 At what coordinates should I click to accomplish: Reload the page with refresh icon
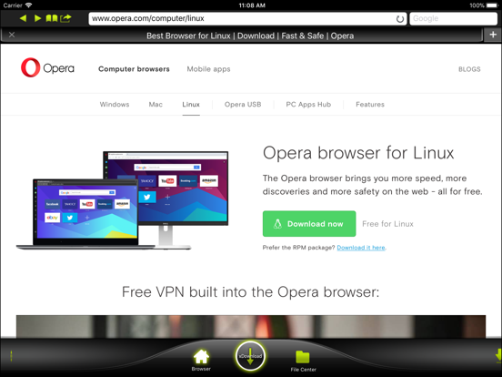[399, 19]
